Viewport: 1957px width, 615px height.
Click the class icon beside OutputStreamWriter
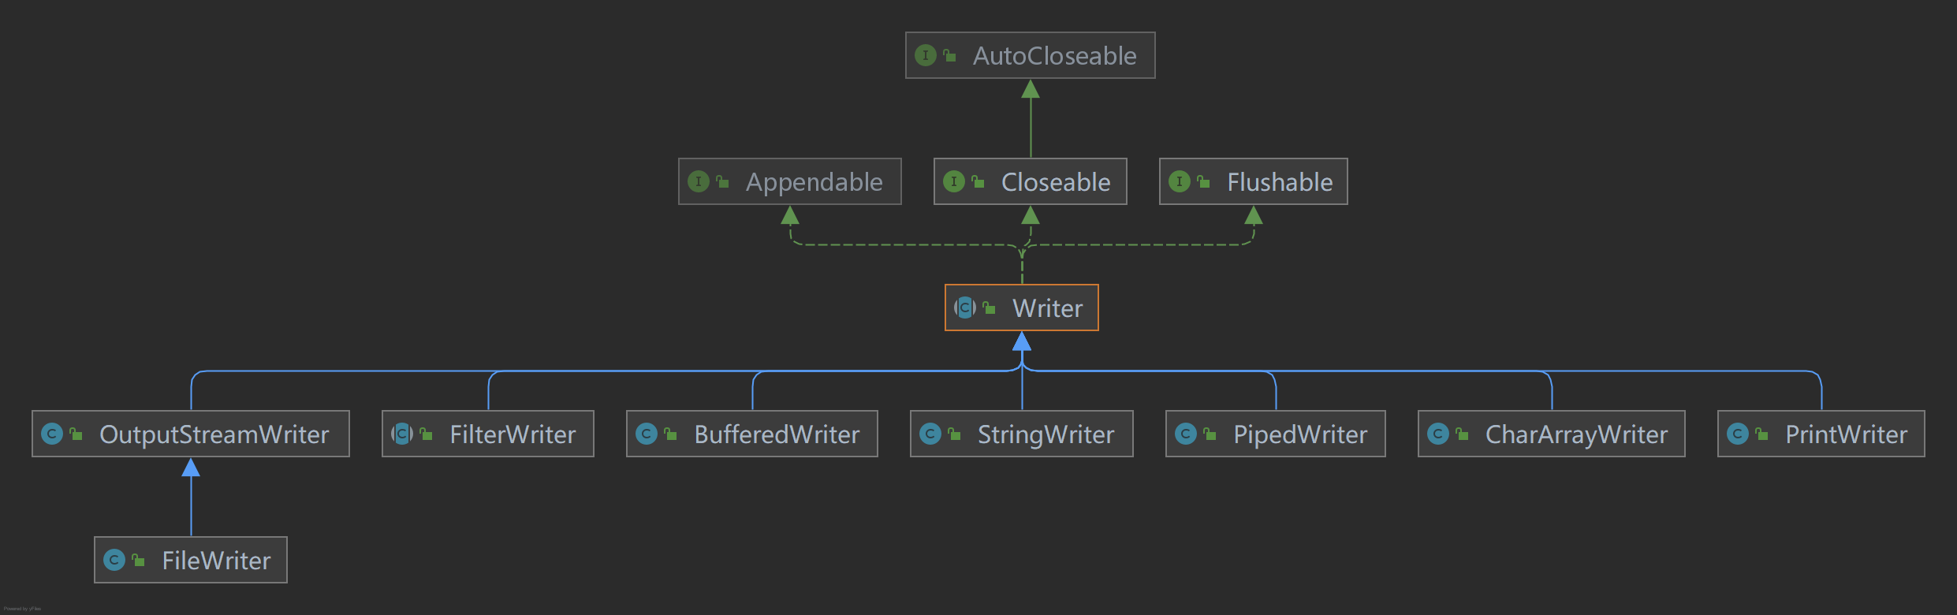52,434
